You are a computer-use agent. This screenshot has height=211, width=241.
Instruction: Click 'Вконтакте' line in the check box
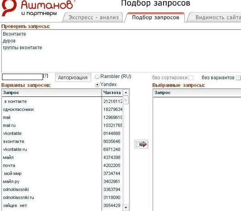click(14, 34)
